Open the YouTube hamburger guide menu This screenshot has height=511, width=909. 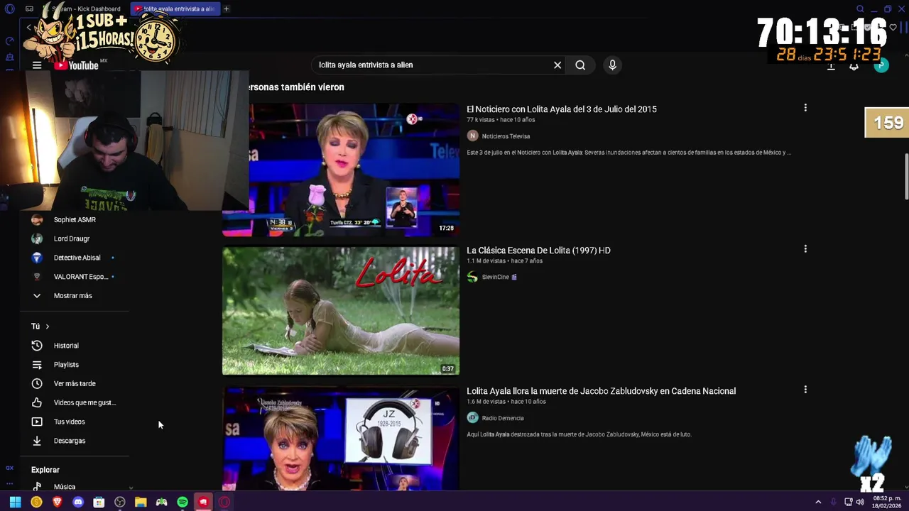pos(37,65)
